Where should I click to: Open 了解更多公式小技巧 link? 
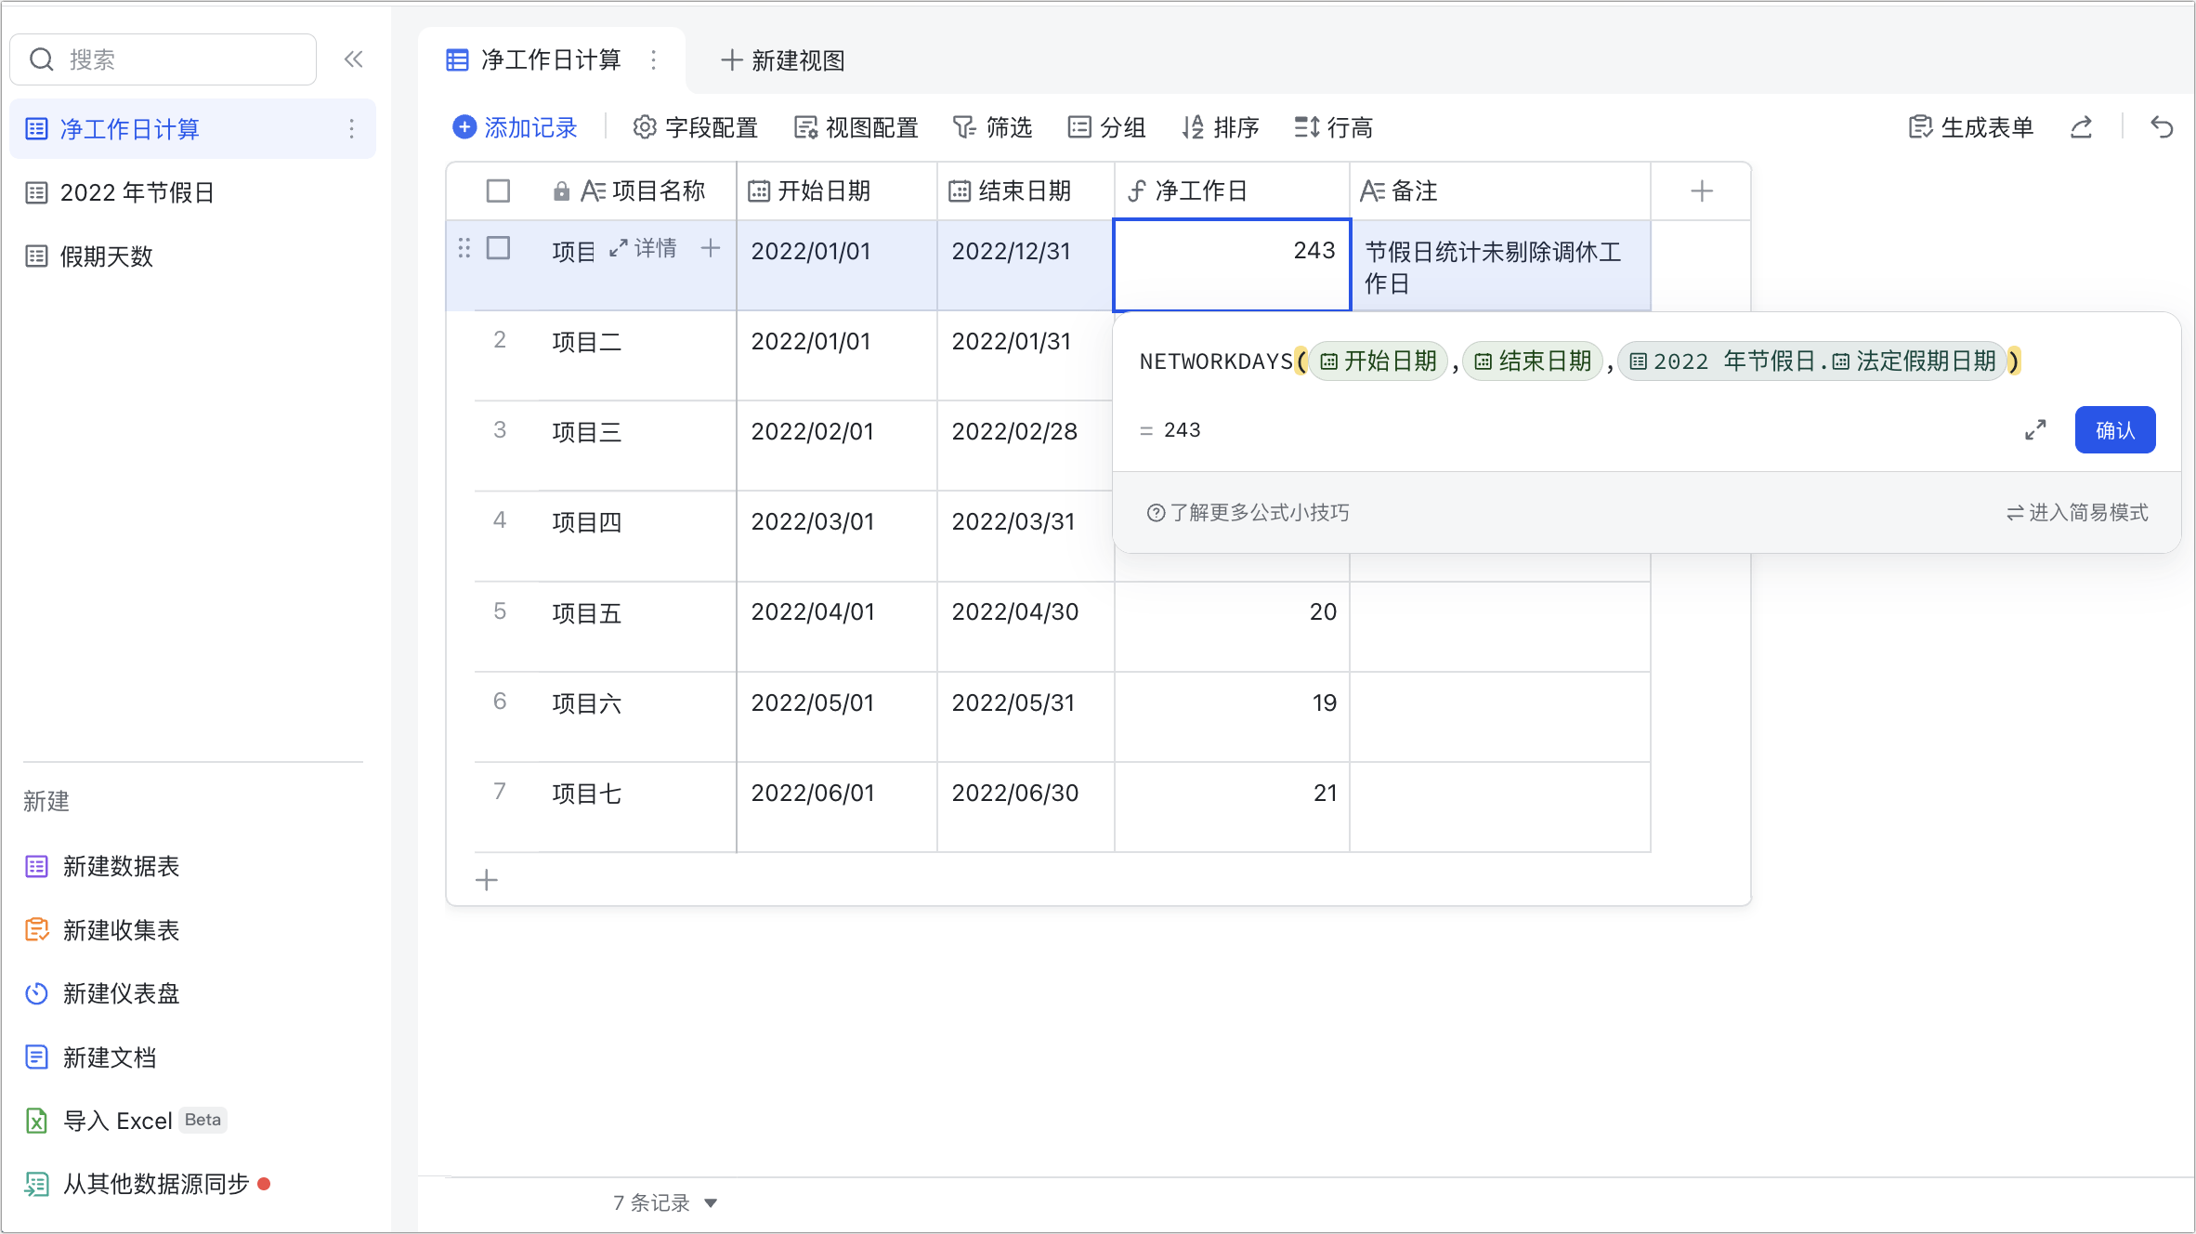pyautogui.click(x=1248, y=513)
